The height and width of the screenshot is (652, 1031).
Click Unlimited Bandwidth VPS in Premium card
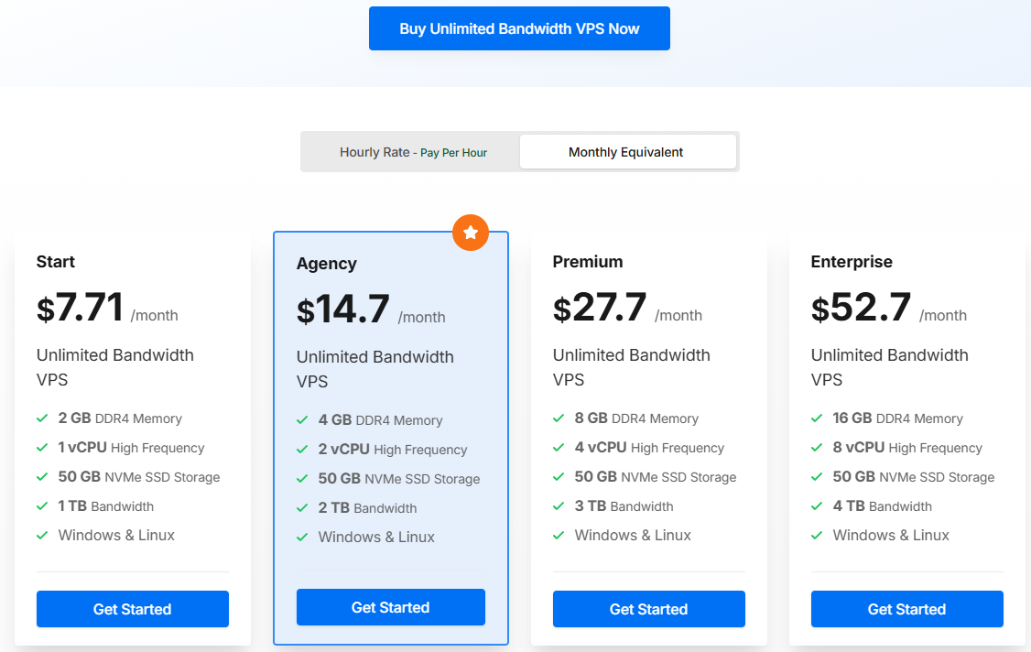(x=632, y=367)
